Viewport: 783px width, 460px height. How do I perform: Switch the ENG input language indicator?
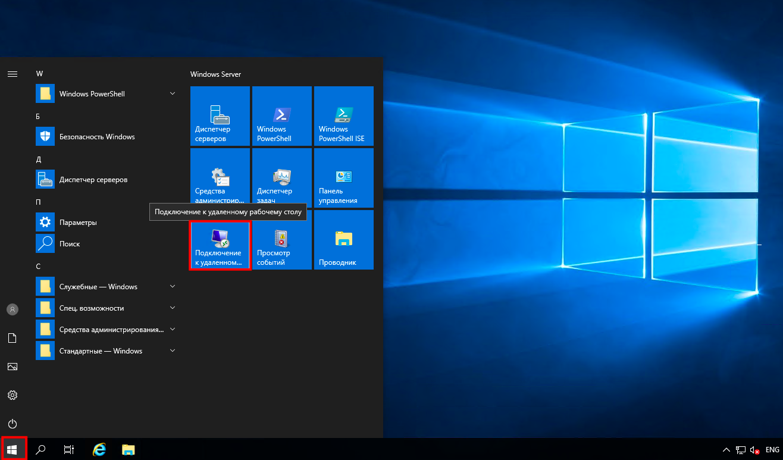click(x=772, y=450)
